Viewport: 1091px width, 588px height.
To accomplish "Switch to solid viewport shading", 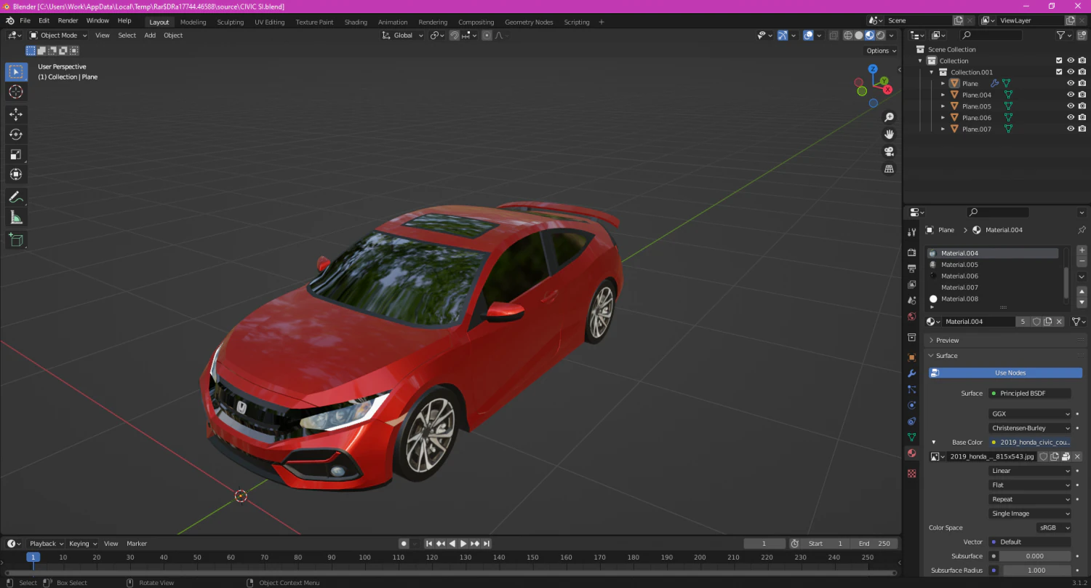I will (859, 35).
